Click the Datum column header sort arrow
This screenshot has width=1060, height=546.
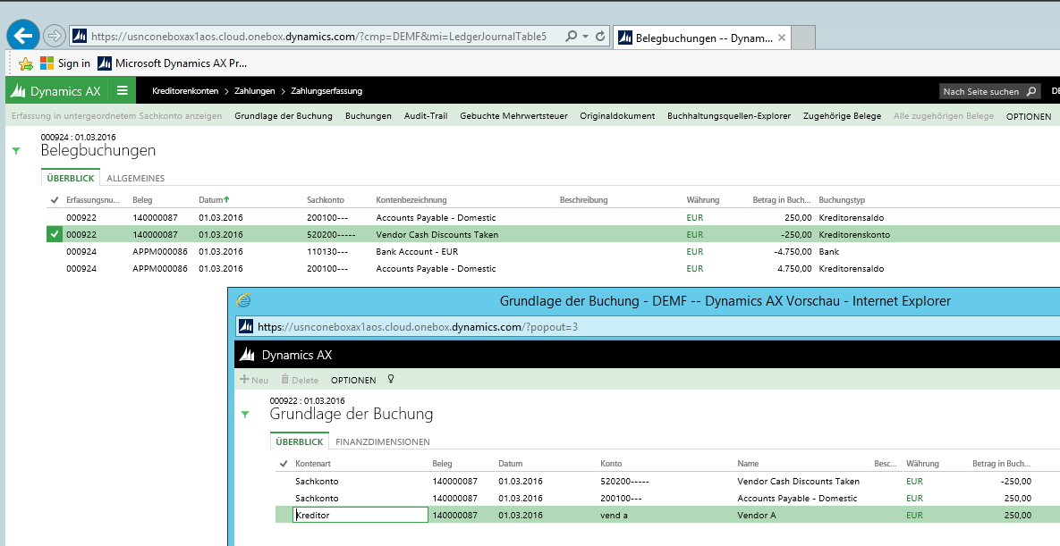click(x=226, y=200)
